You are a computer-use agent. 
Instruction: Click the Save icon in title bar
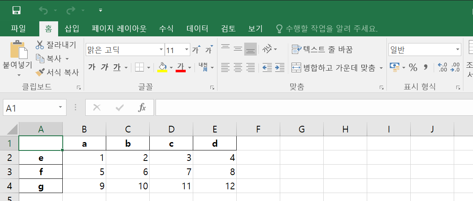pos(17,10)
